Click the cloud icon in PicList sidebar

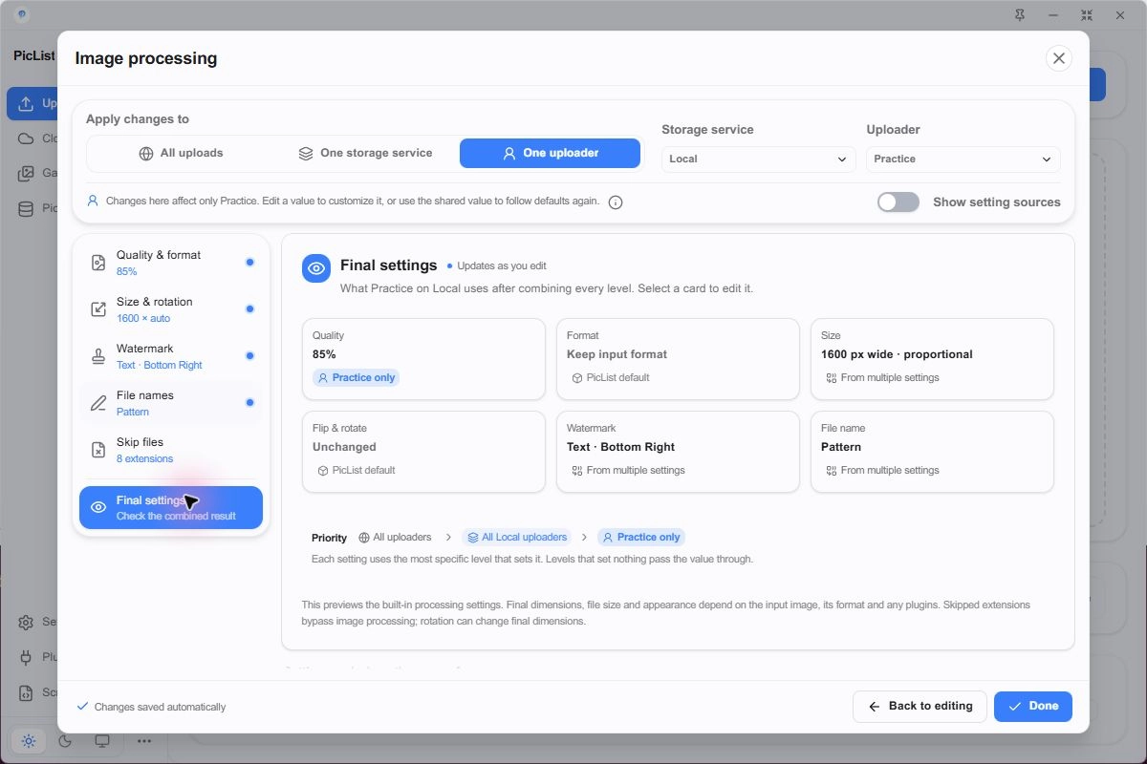tap(26, 138)
